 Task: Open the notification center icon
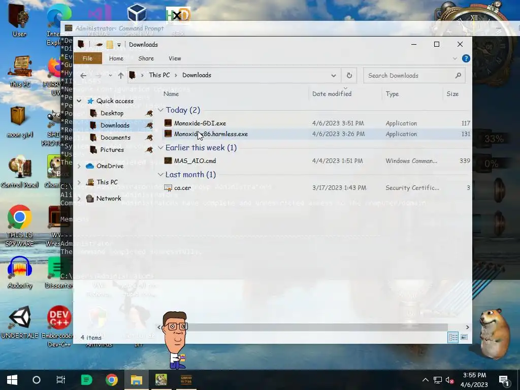[504, 380]
